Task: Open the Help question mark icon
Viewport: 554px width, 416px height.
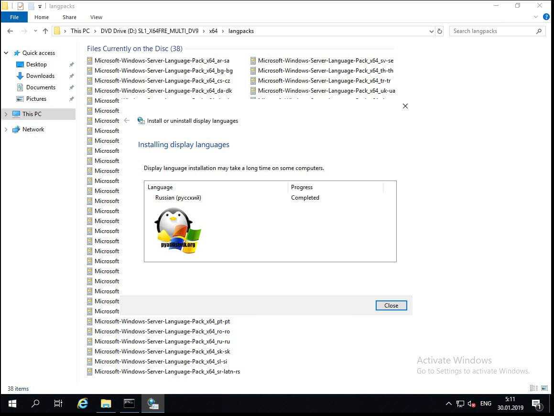Action: coord(546,17)
